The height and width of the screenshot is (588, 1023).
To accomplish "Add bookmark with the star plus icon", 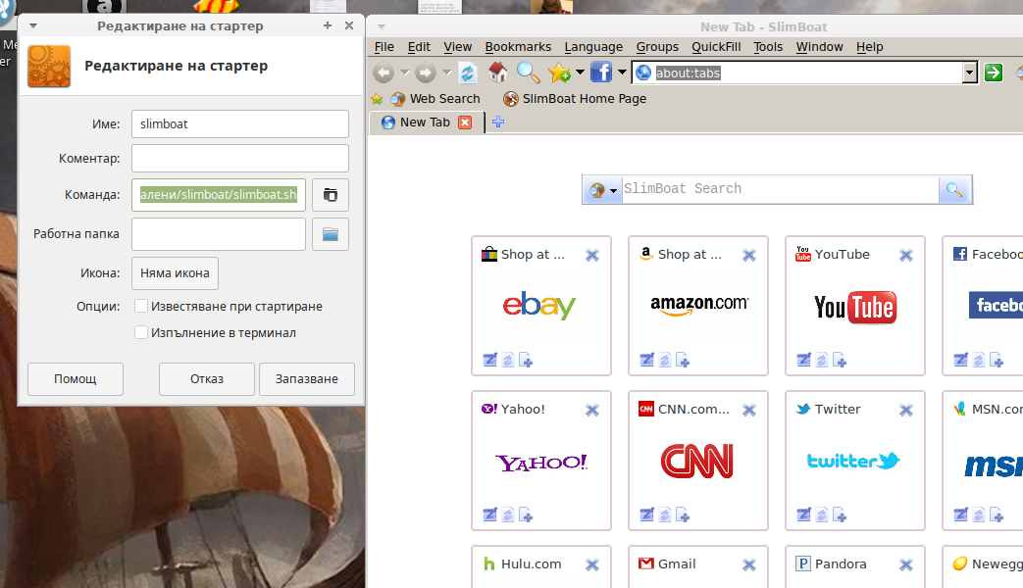I will click(x=559, y=73).
